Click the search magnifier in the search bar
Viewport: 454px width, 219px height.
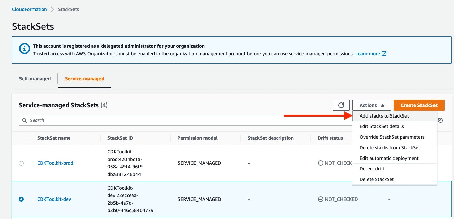(24, 120)
